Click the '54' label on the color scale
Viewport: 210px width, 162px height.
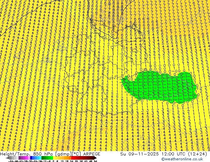coord(95,161)
